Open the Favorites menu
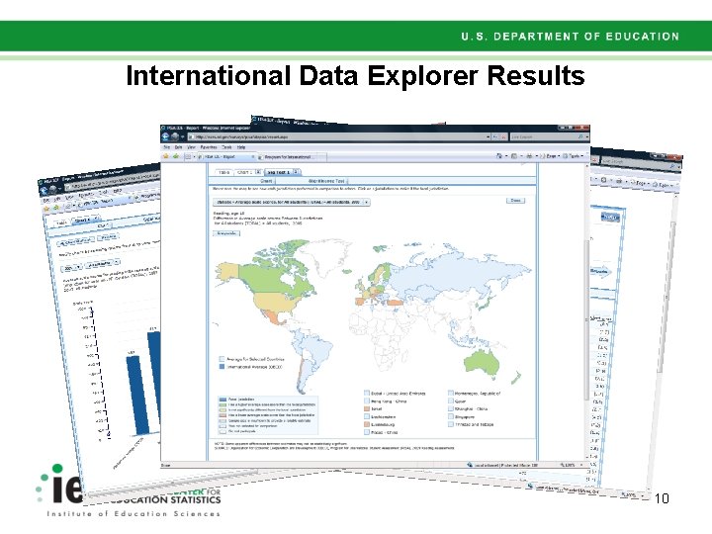Screen dimensions: 712x534 209,147
